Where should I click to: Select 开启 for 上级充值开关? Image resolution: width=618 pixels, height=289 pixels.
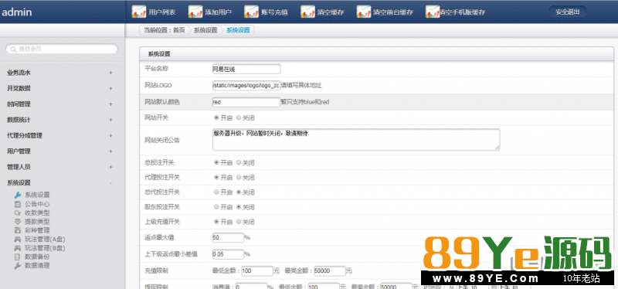216,222
